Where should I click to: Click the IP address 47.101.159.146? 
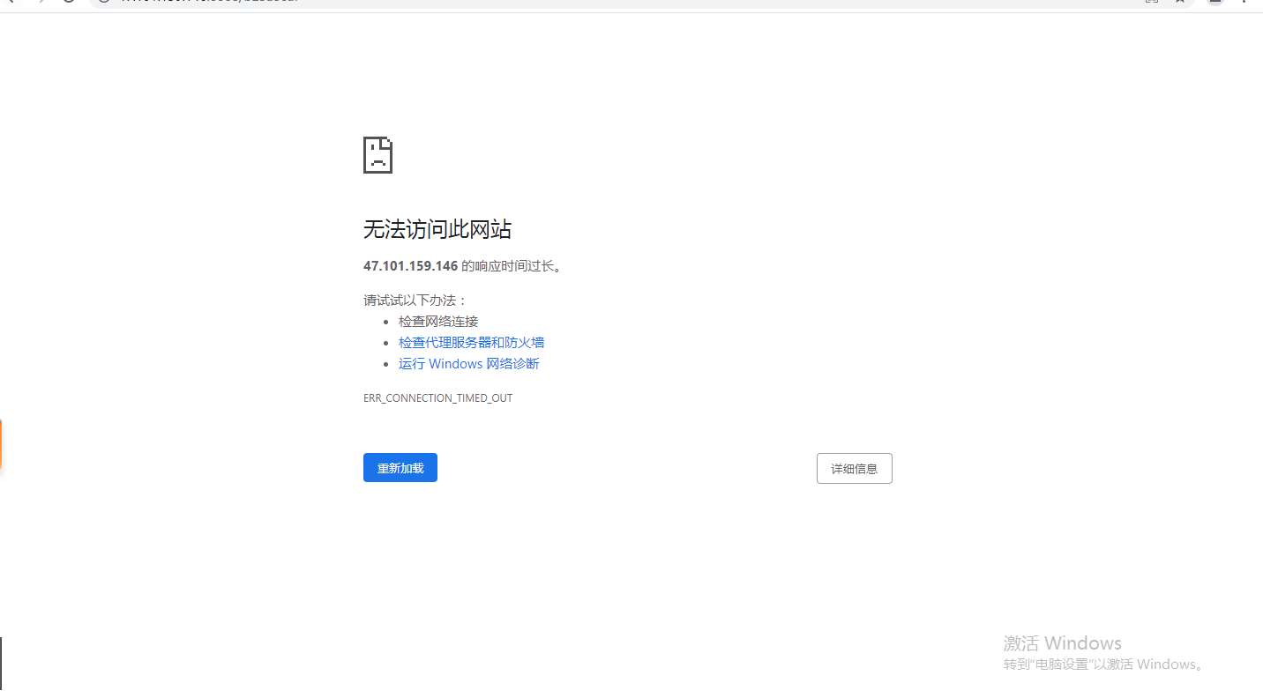click(410, 265)
